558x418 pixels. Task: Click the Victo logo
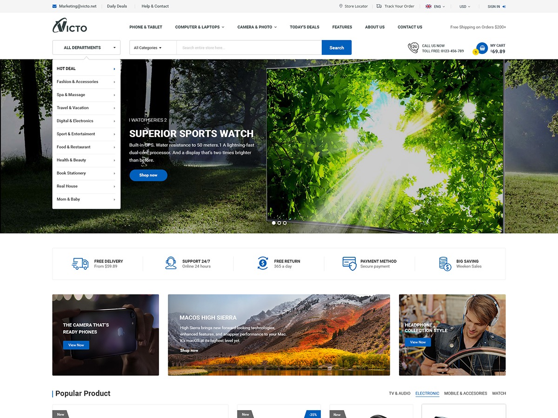pyautogui.click(x=70, y=26)
